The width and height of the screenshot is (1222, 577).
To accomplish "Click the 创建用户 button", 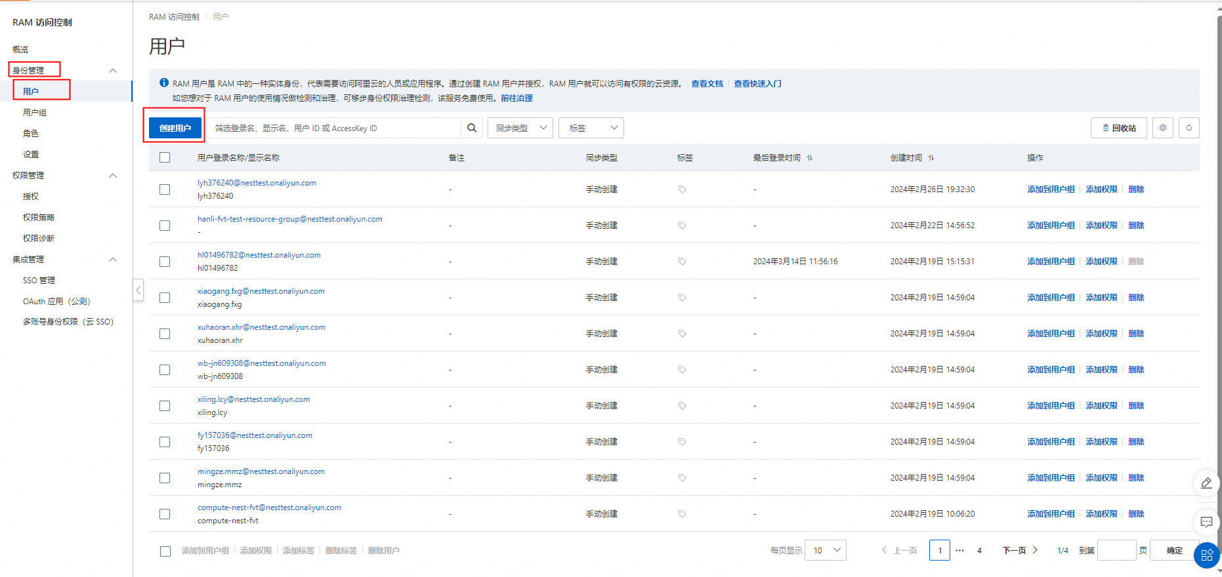I will tap(175, 128).
